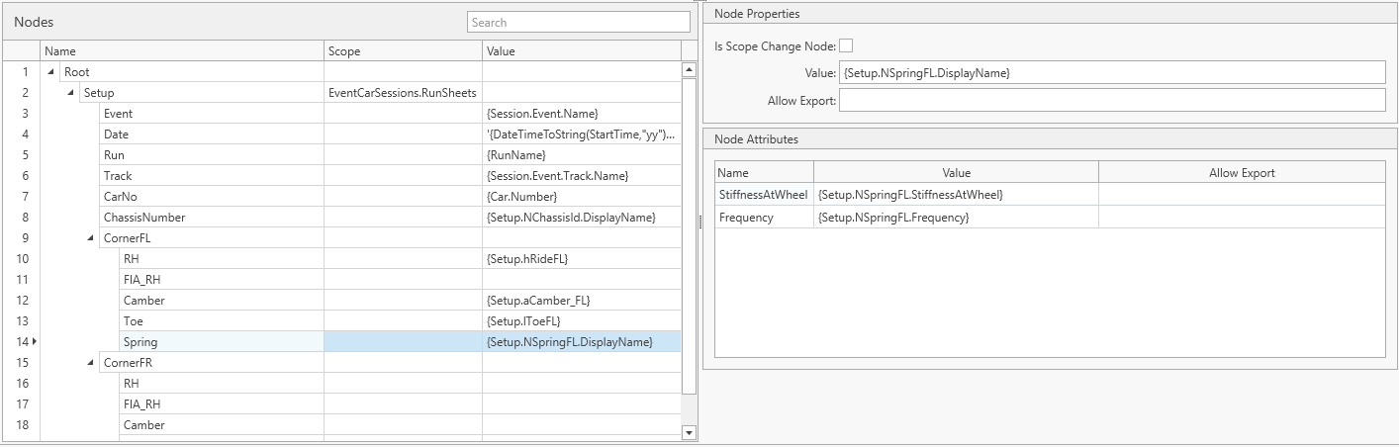Click the Search box in Nodes panel
Viewport: 1399px width, 447px height.
pos(578,22)
